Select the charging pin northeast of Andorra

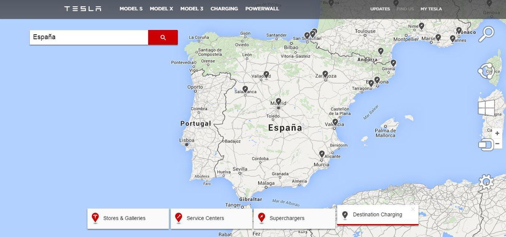(381, 51)
